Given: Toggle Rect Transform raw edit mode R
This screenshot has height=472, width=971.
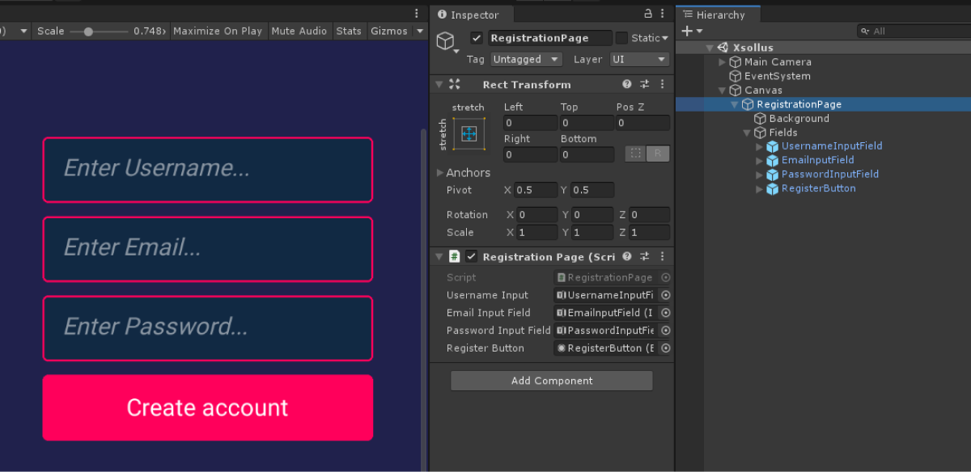Looking at the screenshot, I should tap(658, 154).
